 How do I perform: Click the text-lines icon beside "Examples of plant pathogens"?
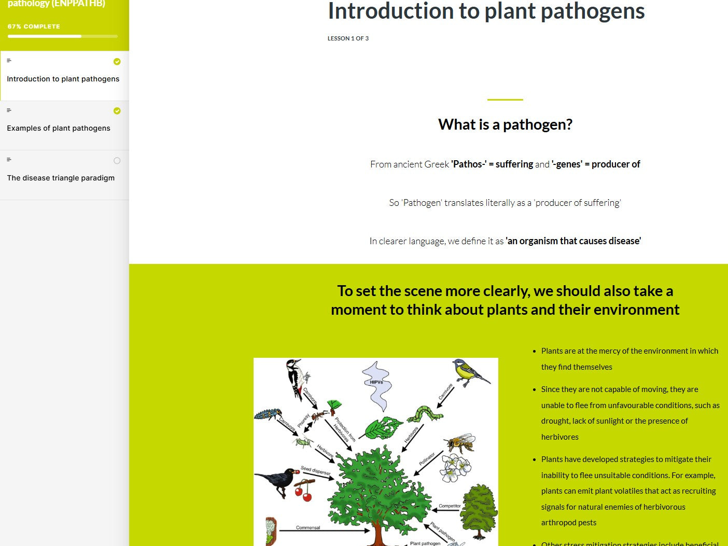[9, 110]
